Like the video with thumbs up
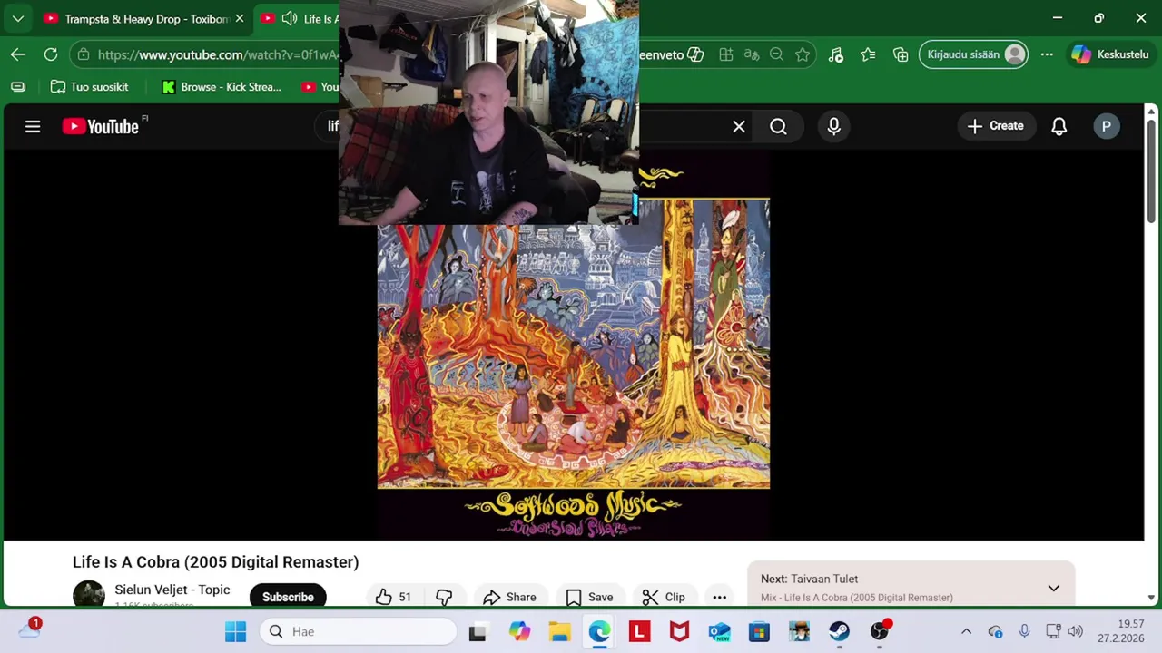This screenshot has height=653, width=1162. pyautogui.click(x=393, y=597)
